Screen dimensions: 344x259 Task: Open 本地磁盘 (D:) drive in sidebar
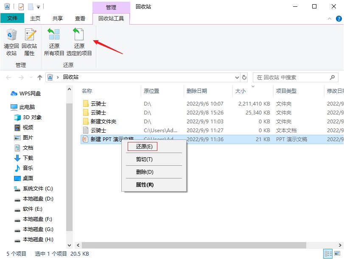point(34,199)
